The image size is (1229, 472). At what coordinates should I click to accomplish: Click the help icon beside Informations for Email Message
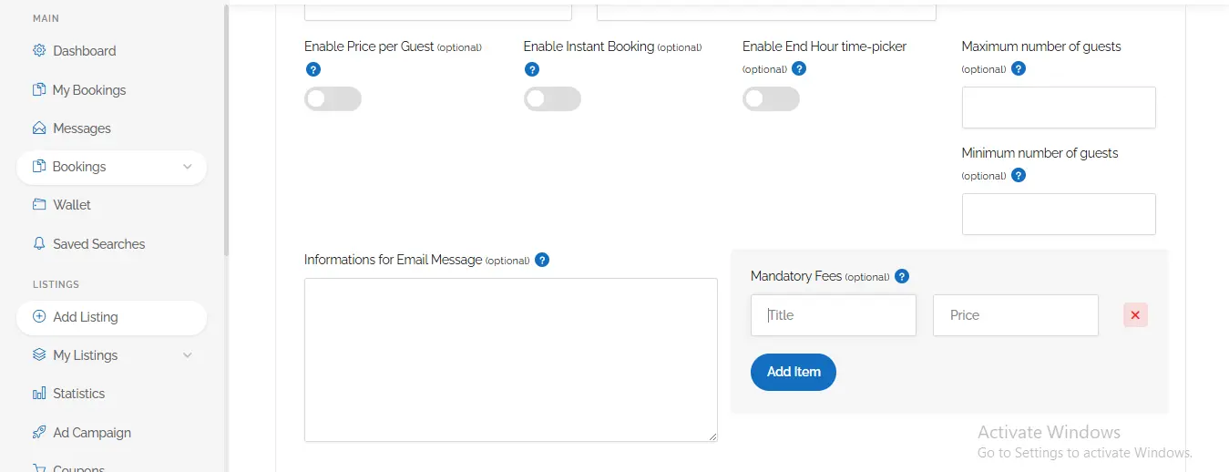pos(542,260)
